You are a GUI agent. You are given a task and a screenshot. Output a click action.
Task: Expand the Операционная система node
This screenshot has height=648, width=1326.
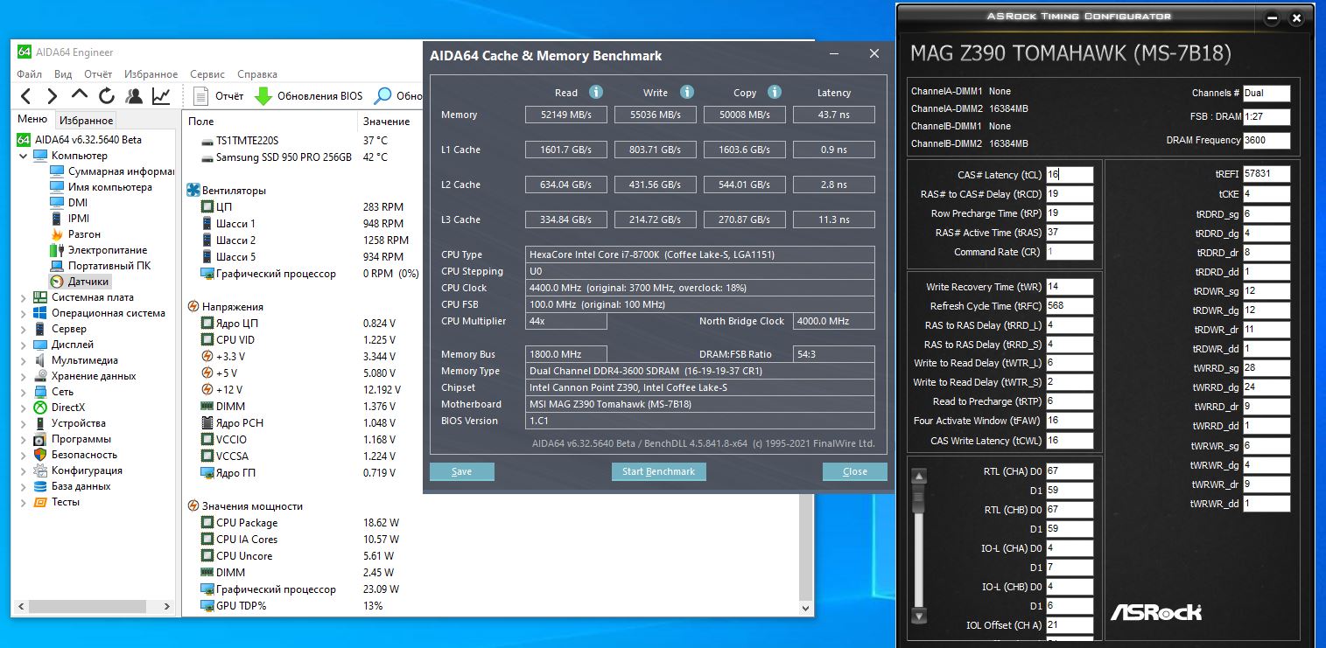pyautogui.click(x=24, y=313)
